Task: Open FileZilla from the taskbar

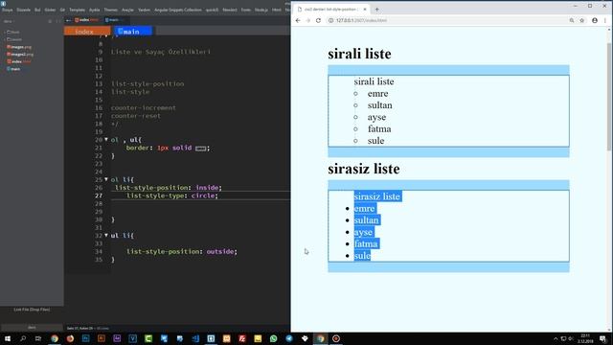Action: [x=242, y=338]
